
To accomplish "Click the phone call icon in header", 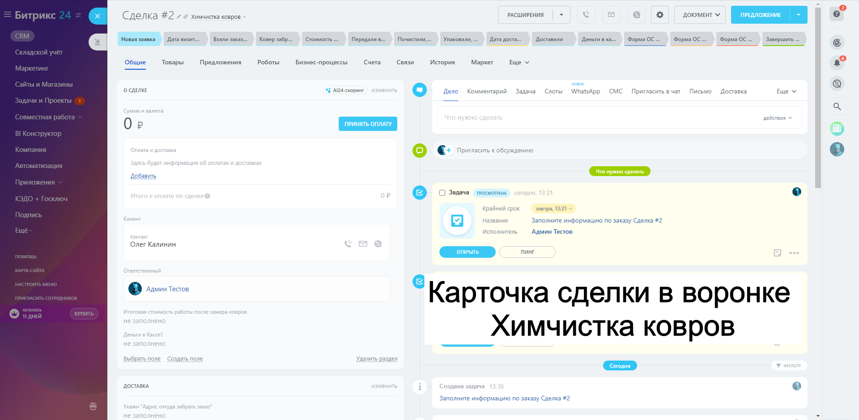I will pos(586,15).
